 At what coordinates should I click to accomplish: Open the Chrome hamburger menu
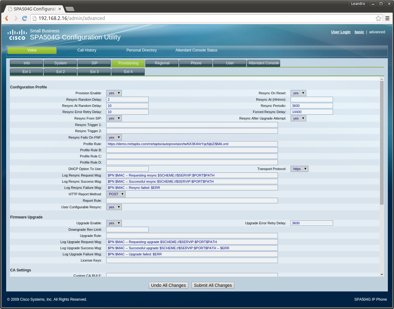pos(388,18)
